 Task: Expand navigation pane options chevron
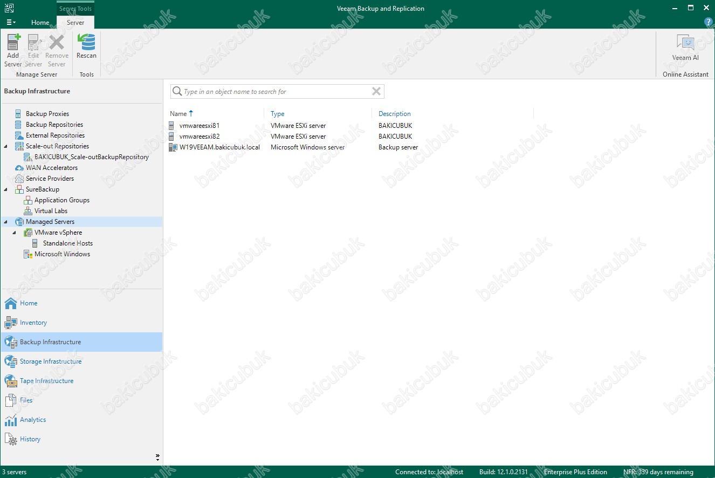click(x=157, y=457)
